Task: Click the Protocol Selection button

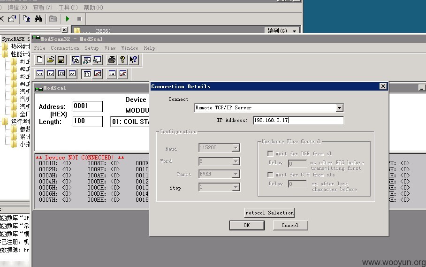Action: pyautogui.click(x=269, y=213)
